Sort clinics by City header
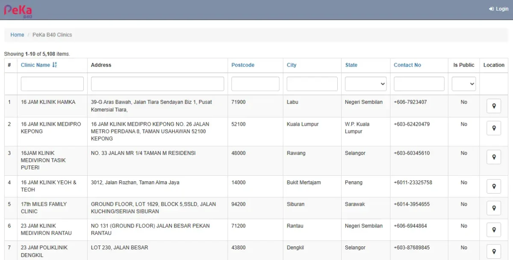Screen dimensions: 513x260 [292, 65]
